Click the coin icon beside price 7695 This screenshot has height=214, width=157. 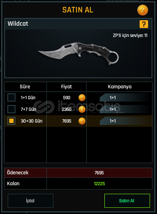82,121
